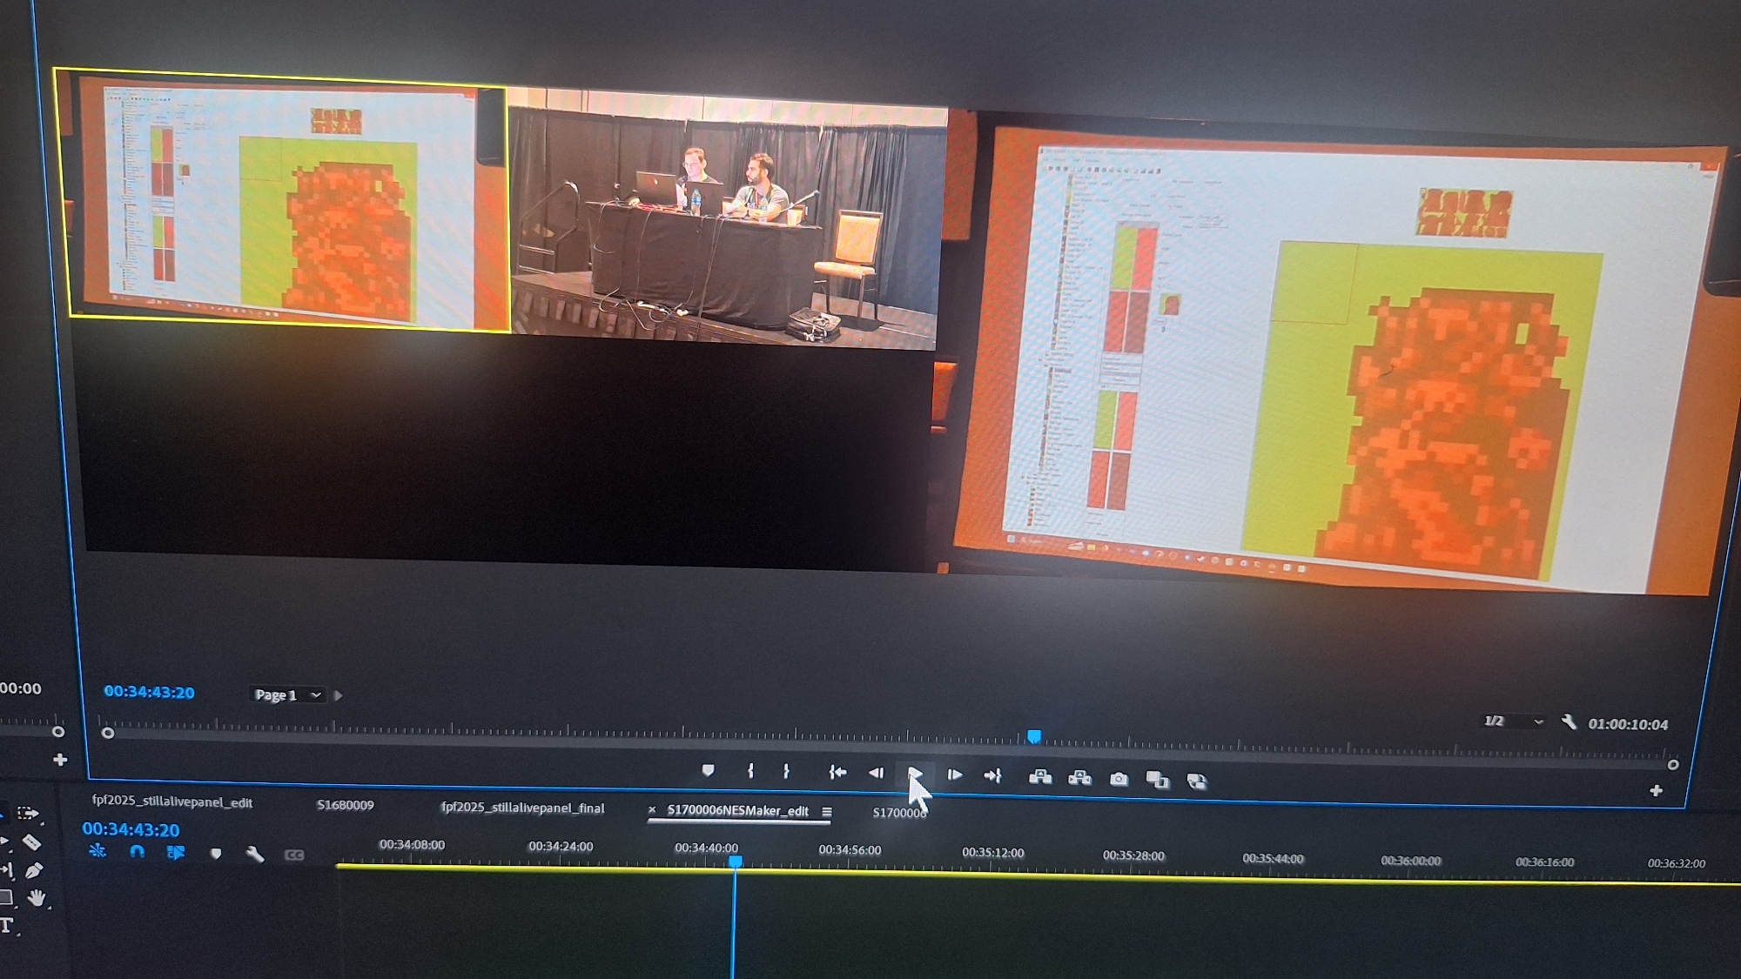Switch to S1680009 sequence tab
Viewport: 1741px width, 979px height.
point(345,805)
